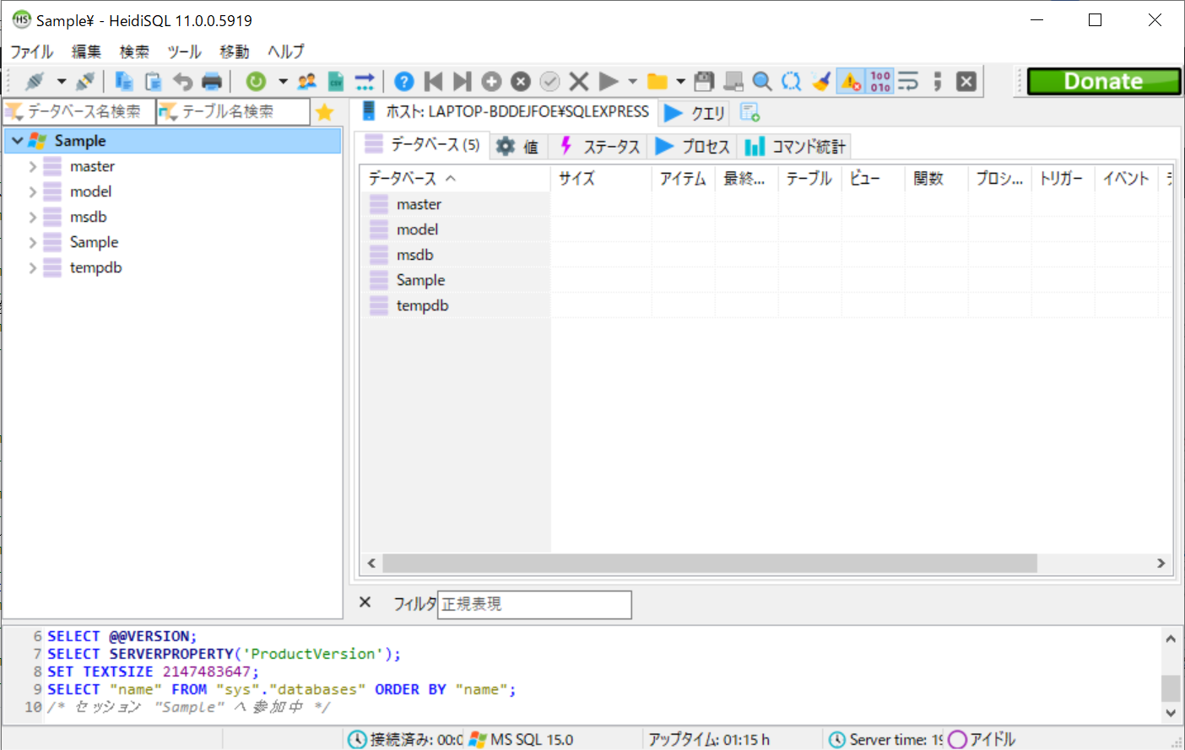This screenshot has width=1185, height=750.
Task: Click the CSV import file icon
Action: [x=336, y=81]
